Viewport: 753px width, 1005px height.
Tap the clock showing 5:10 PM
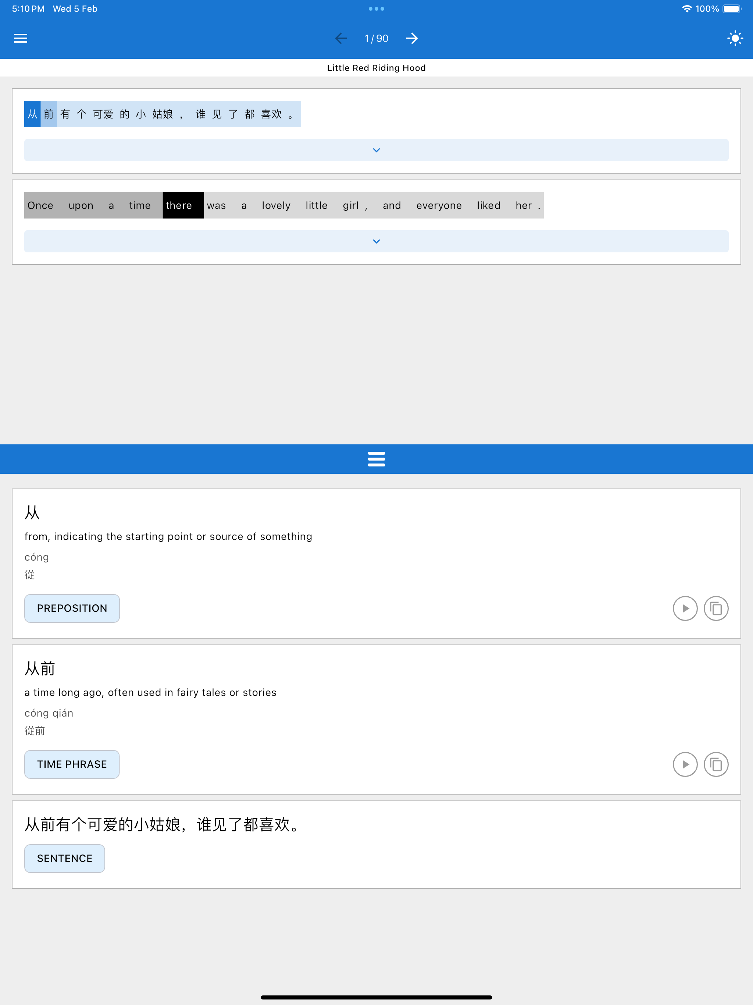tap(28, 8)
